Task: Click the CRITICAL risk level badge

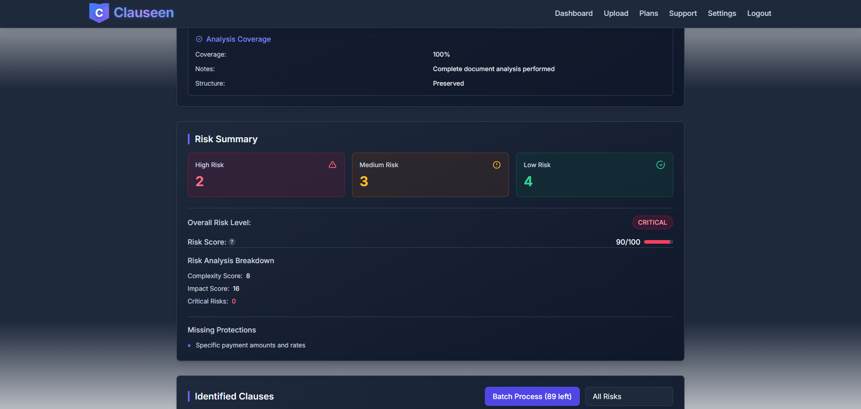Action: pos(652,222)
